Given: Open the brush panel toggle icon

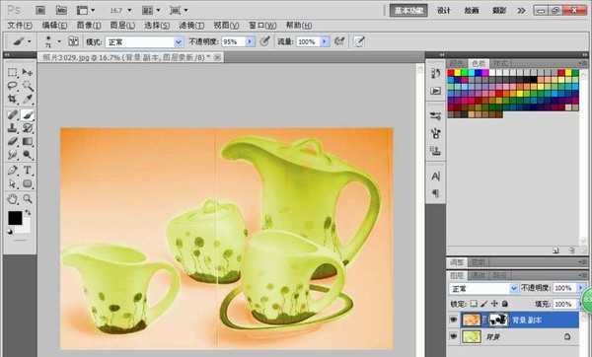Looking at the screenshot, I should 73,41.
